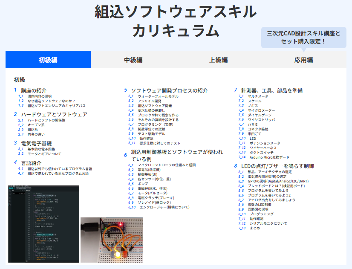Switch to the 応用編 tab

303,60
